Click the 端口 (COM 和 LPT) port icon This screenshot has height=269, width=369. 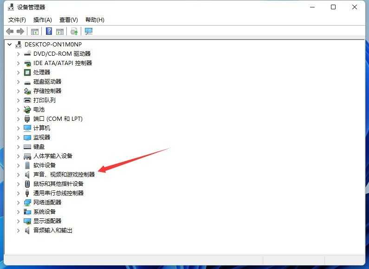[x=27, y=119]
